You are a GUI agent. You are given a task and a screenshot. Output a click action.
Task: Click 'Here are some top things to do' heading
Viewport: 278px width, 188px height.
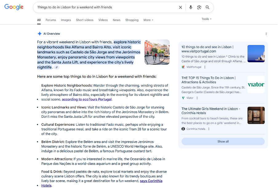click(97, 76)
